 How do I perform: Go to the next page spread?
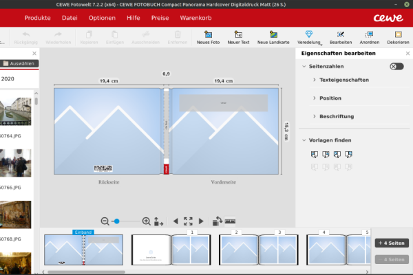(201, 221)
